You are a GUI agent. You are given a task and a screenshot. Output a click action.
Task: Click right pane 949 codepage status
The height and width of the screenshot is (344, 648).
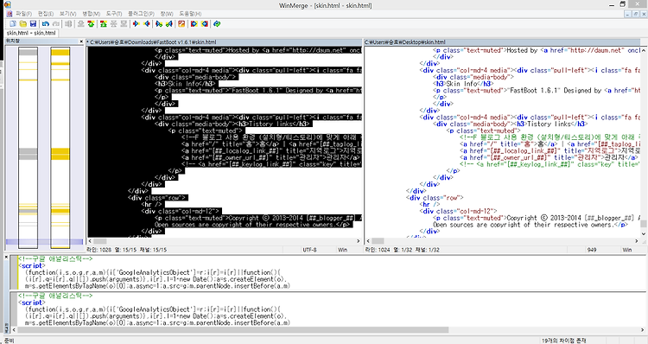point(592,250)
